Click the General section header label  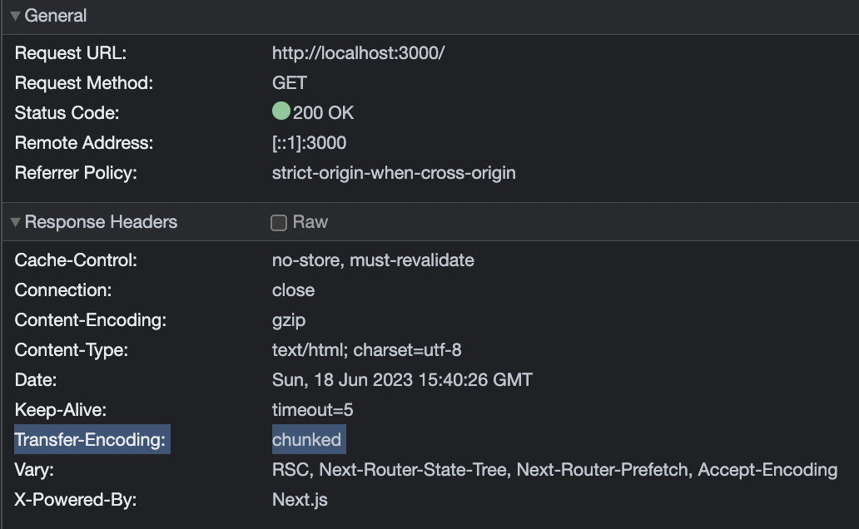pos(56,16)
